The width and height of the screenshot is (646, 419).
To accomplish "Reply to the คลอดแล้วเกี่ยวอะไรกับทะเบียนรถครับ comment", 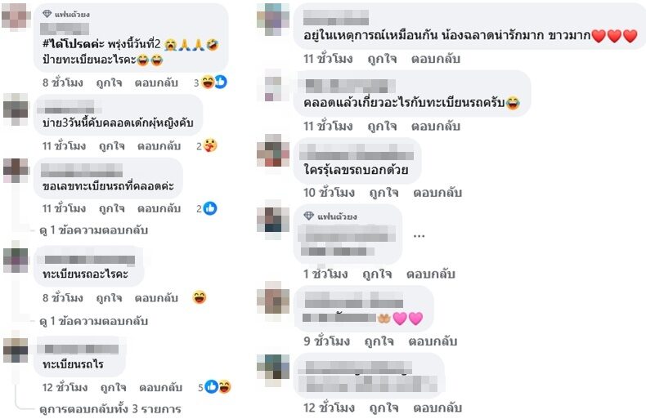I will [x=436, y=126].
